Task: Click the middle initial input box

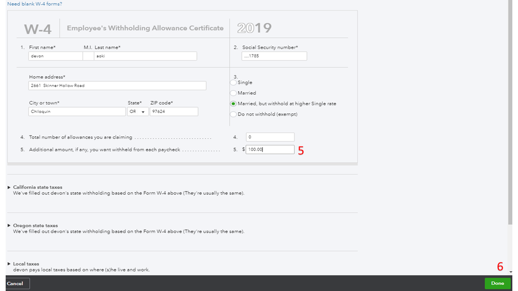Action: 88,56
